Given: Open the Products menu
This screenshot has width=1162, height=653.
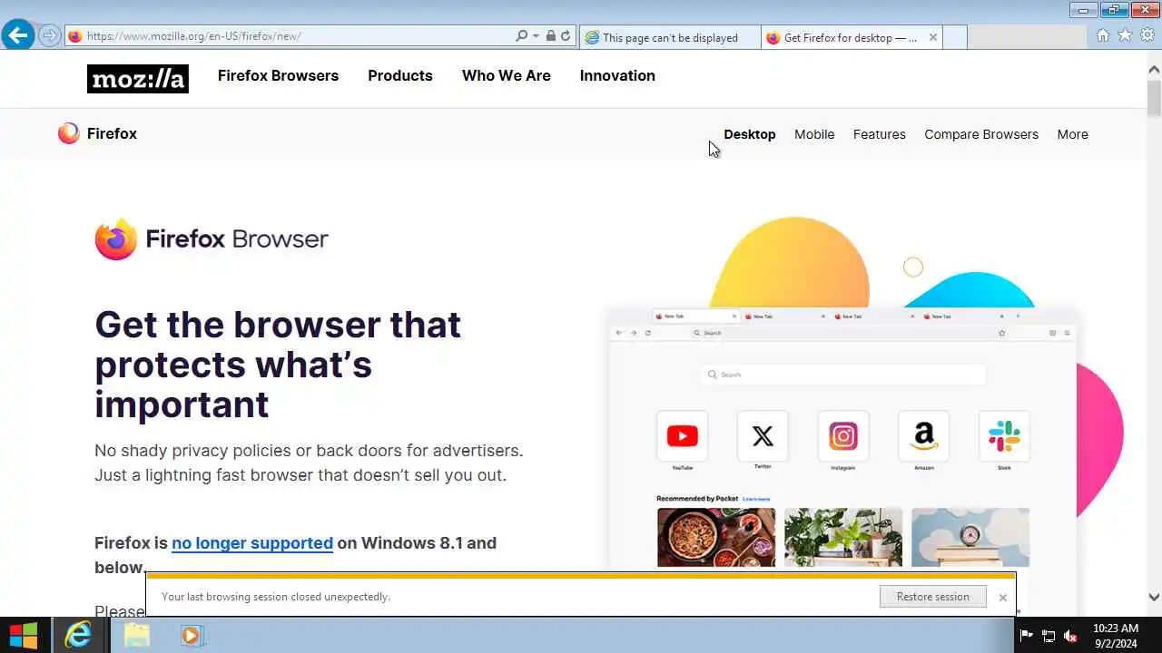Looking at the screenshot, I should tap(400, 75).
